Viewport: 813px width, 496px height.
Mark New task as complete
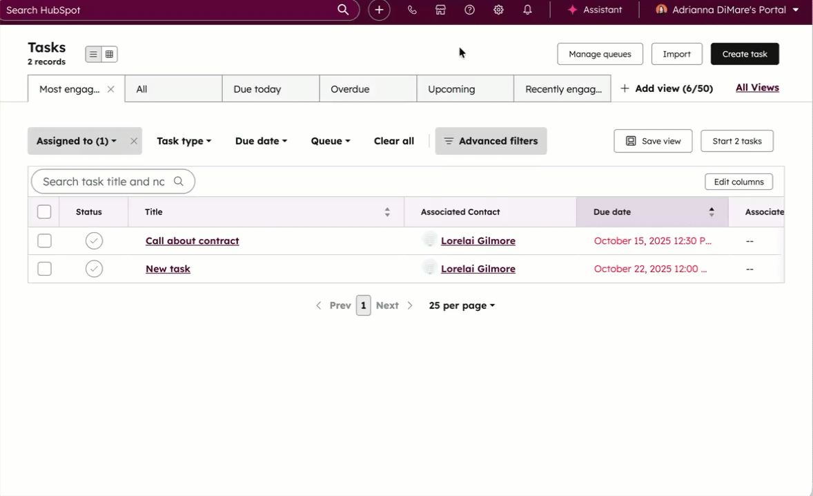[x=94, y=269]
